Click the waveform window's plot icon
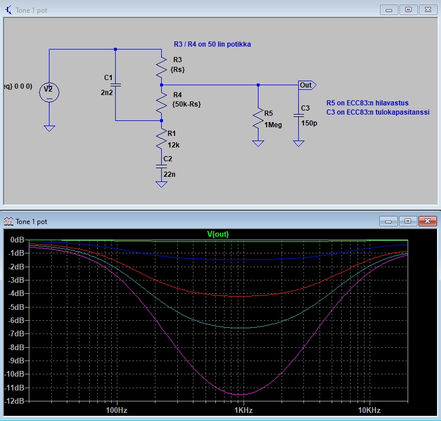Image resolution: width=441 pixels, height=421 pixels. (x=8, y=221)
